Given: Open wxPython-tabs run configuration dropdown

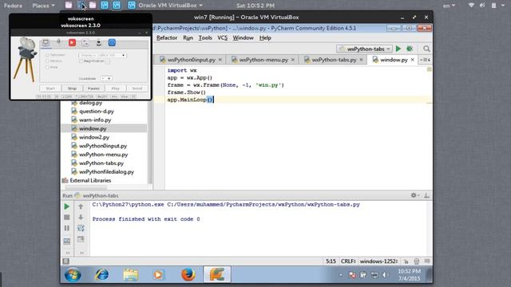Looking at the screenshot, I should (364, 49).
